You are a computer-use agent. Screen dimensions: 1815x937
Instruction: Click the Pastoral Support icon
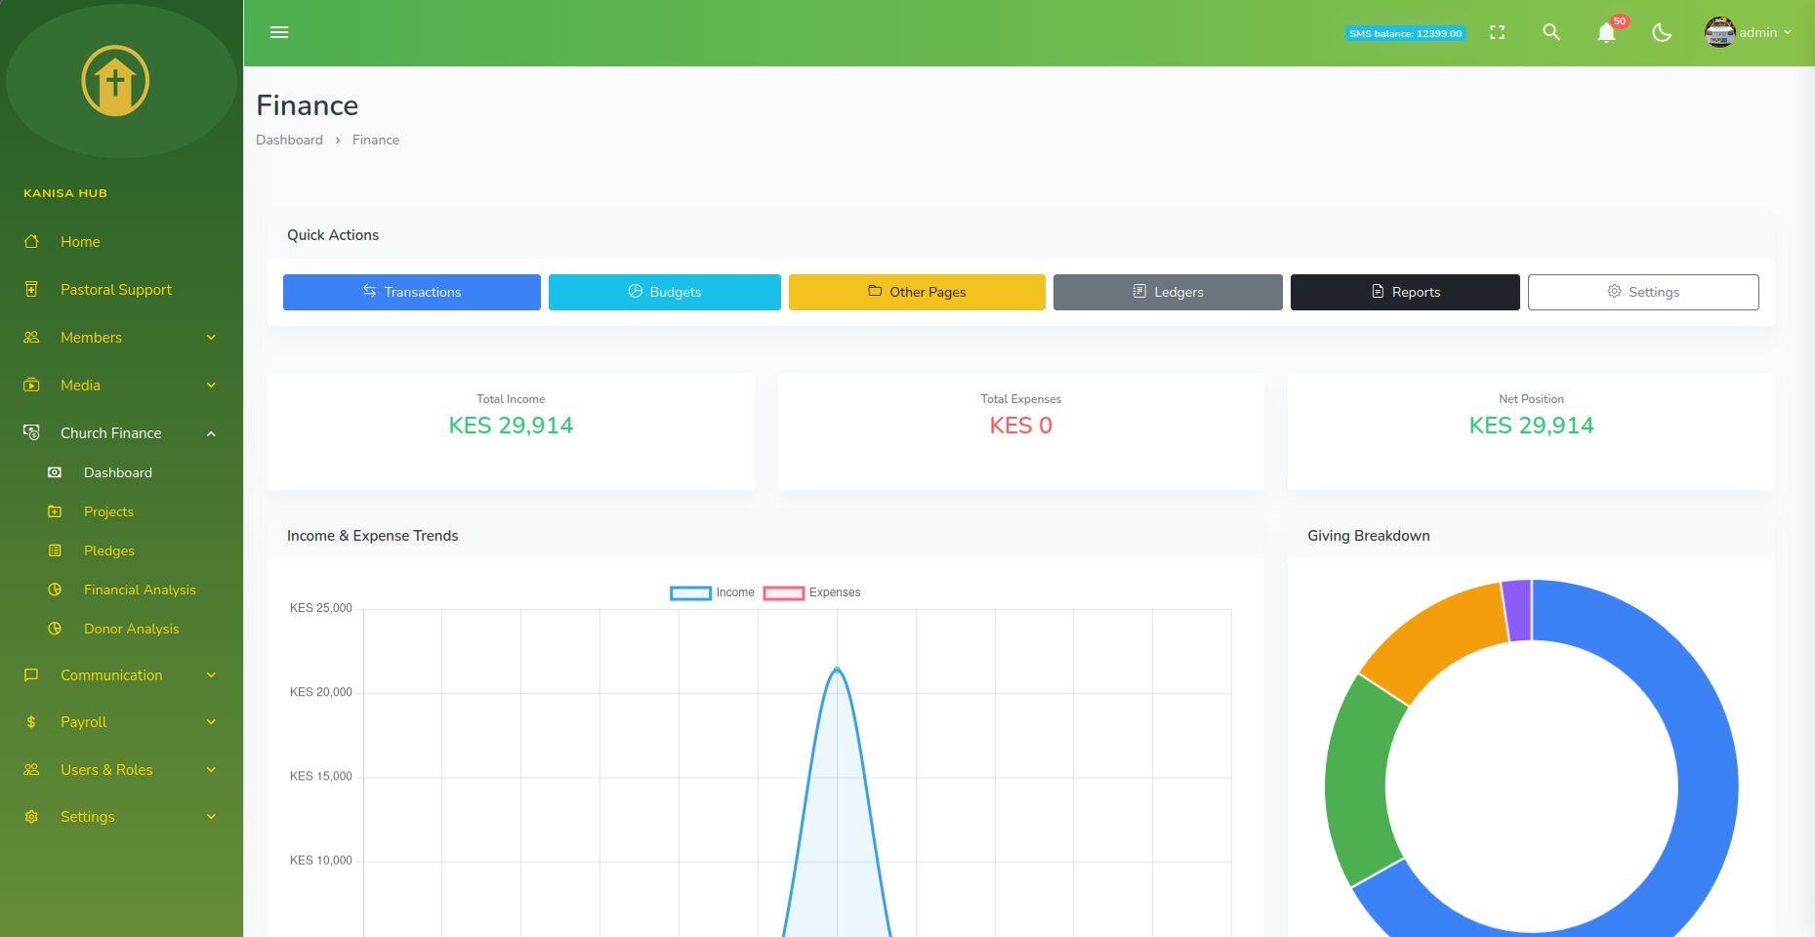(x=31, y=289)
